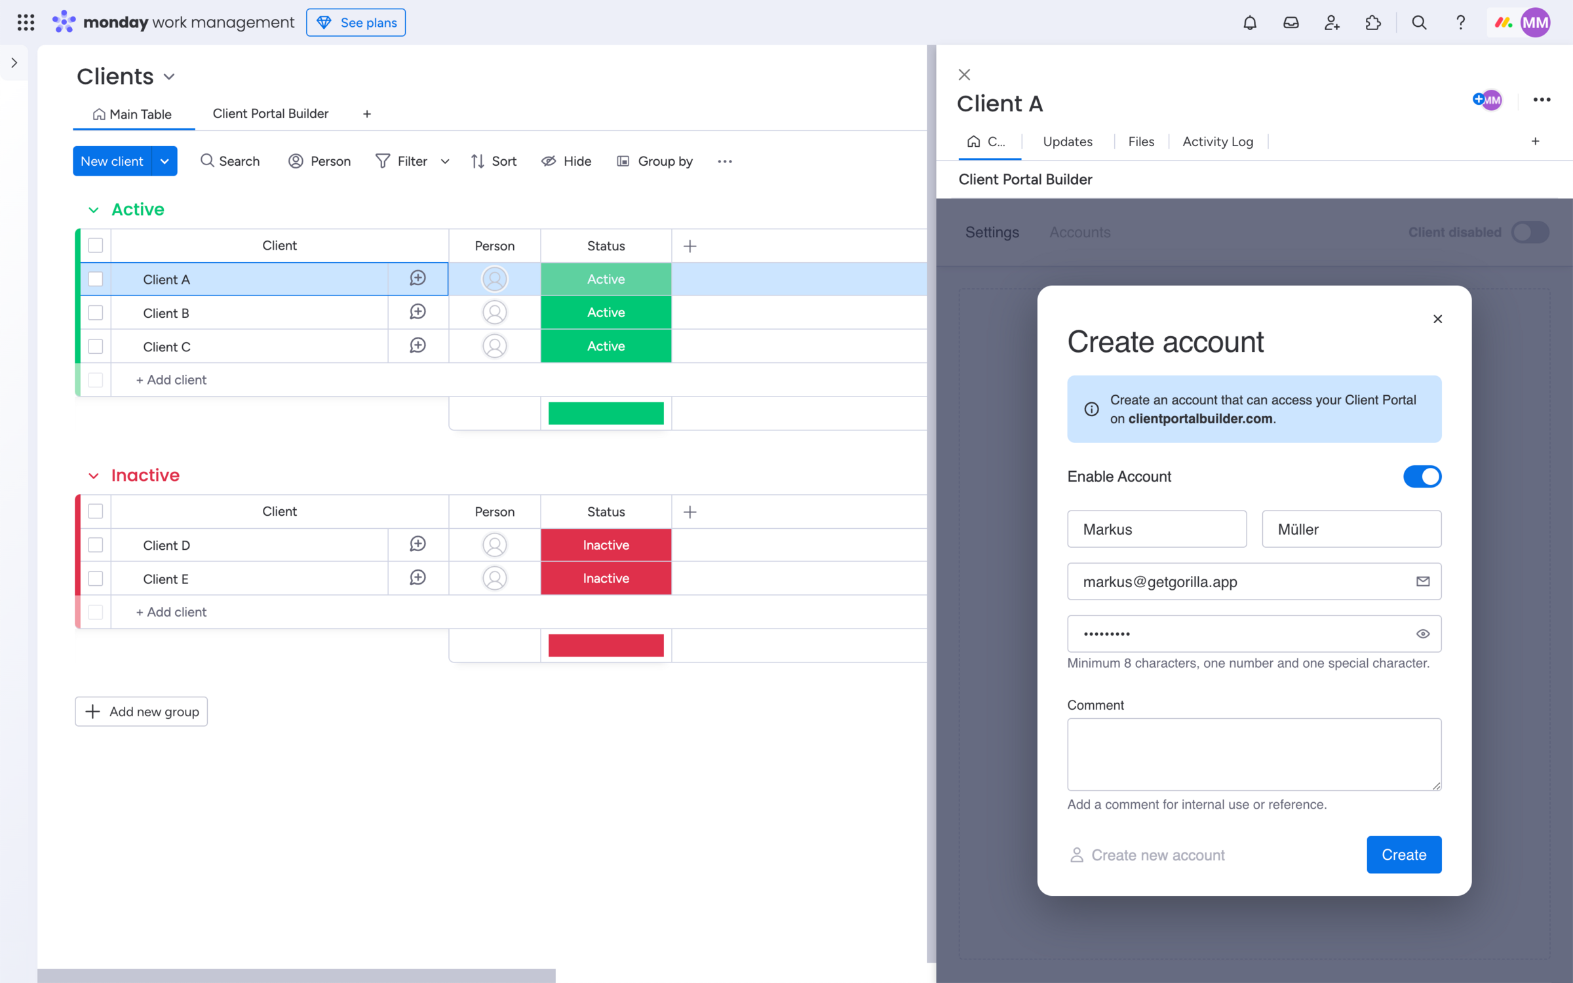Add view in Client A panel
The height and width of the screenshot is (983, 1573).
[1535, 142]
